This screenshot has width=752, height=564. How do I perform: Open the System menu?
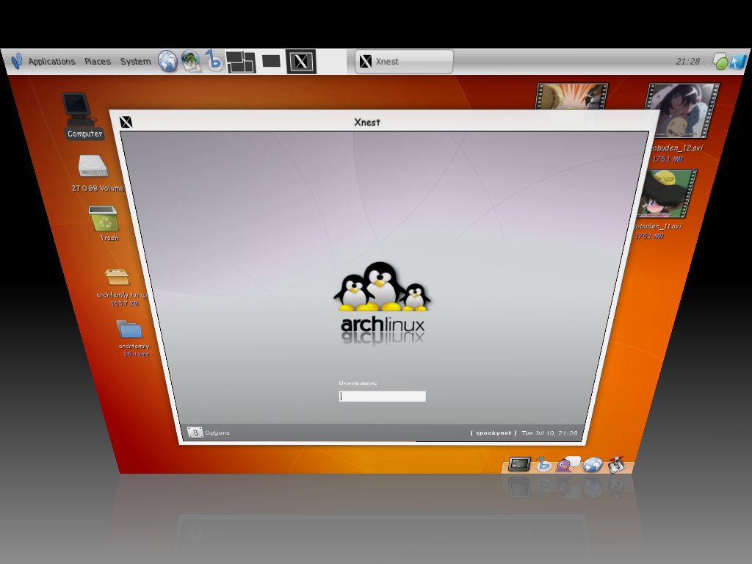pos(135,62)
